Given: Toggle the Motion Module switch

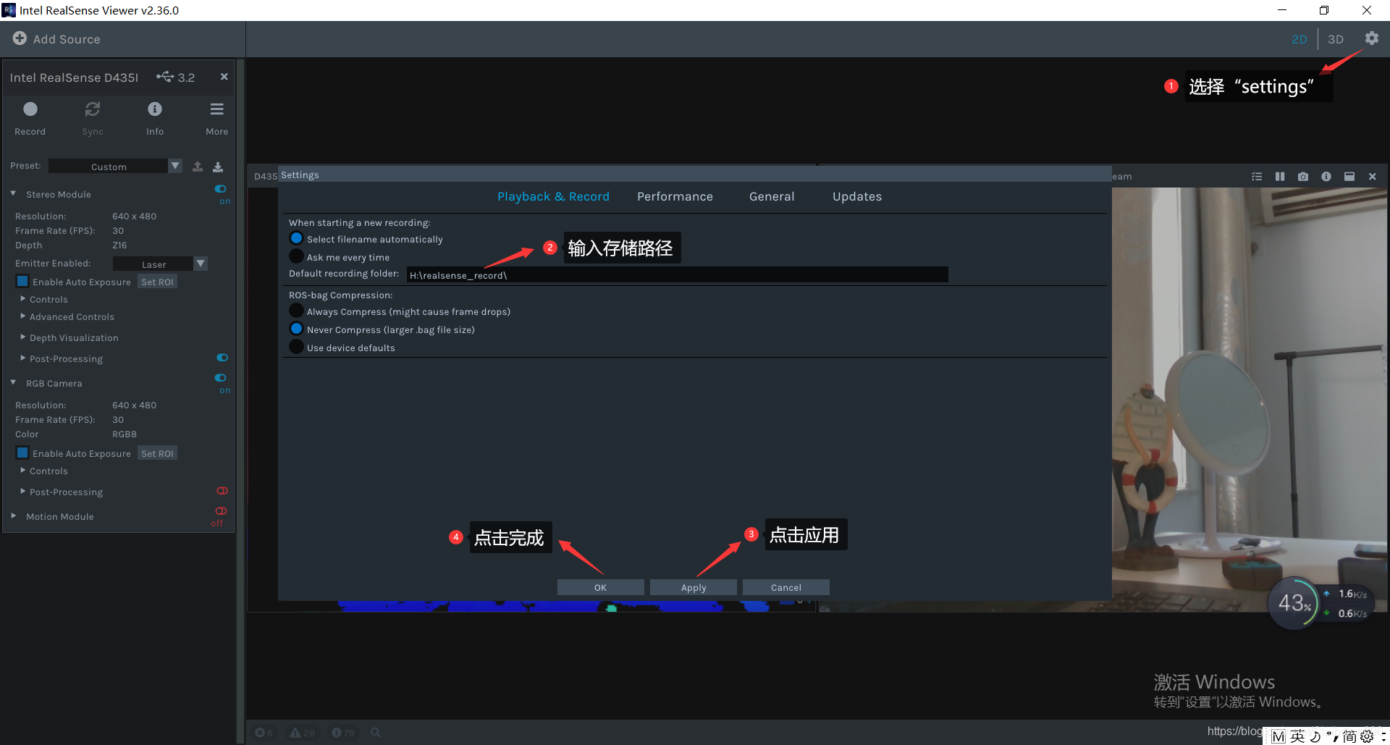Looking at the screenshot, I should coord(221,511).
